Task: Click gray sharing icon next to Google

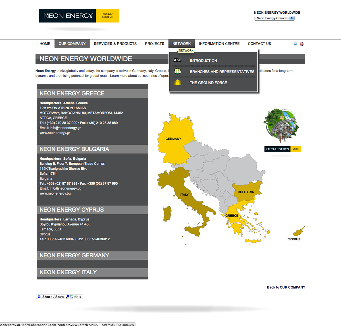Action: pos(76,297)
